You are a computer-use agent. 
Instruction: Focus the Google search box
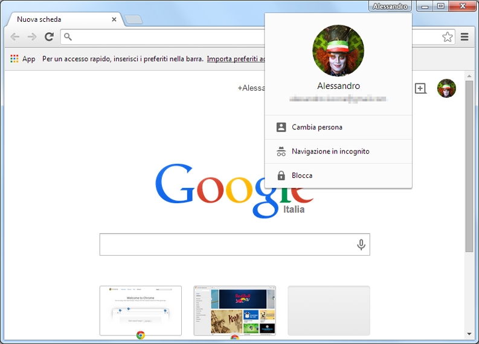(234, 244)
